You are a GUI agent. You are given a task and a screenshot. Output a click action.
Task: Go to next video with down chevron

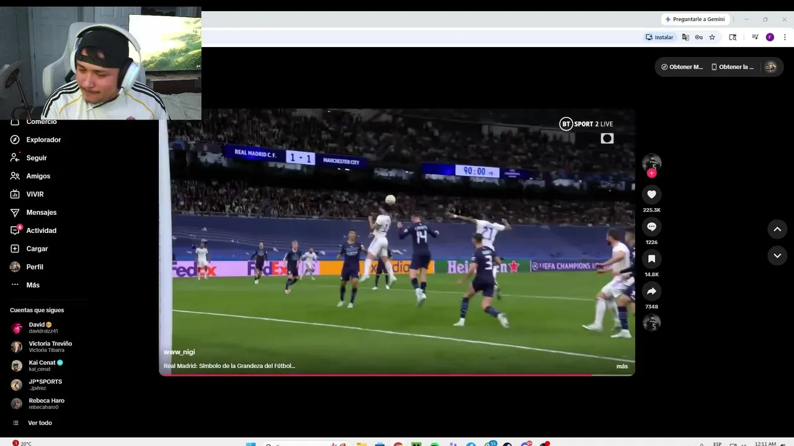[777, 255]
